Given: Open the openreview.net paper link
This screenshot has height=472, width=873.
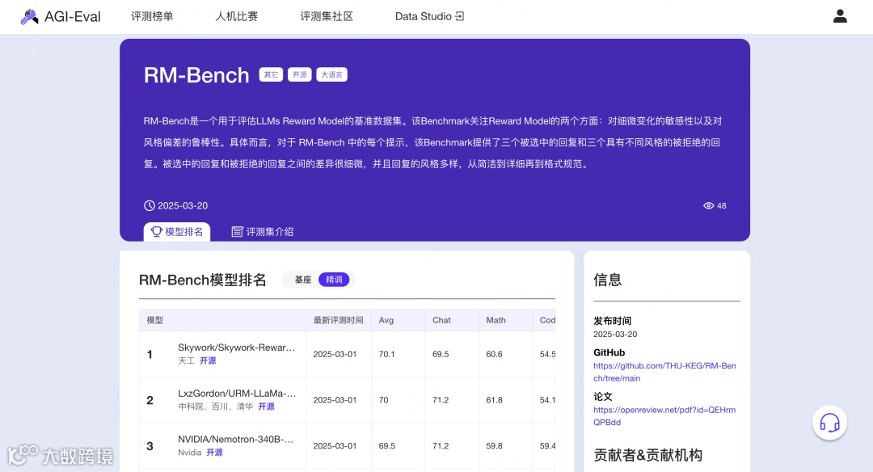Looking at the screenshot, I should tap(664, 415).
